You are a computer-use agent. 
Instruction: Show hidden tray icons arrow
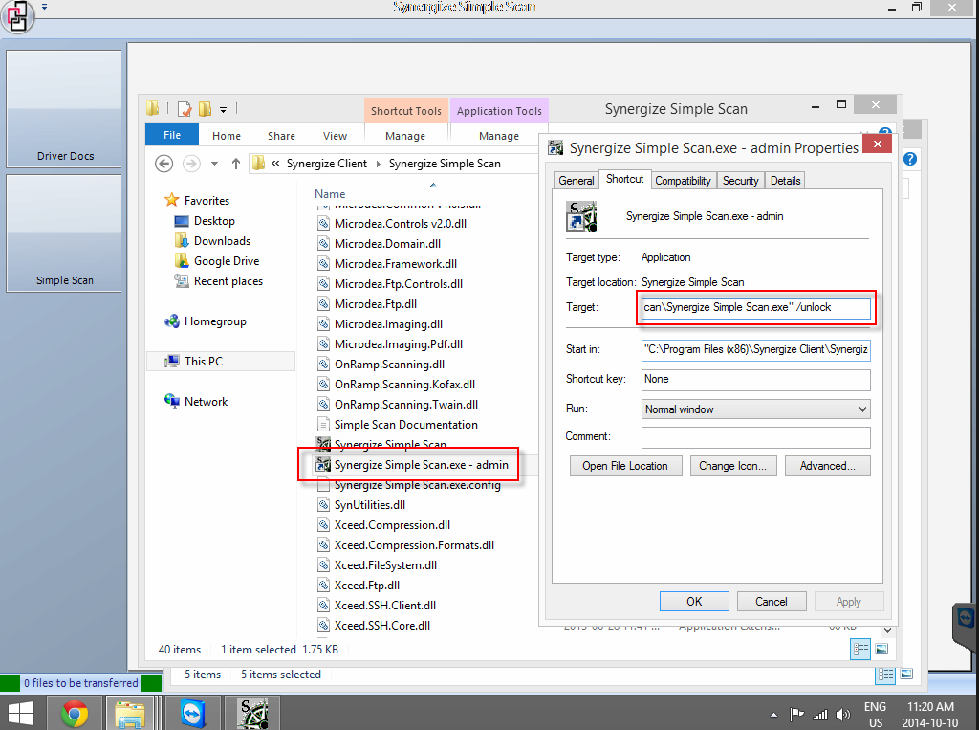773,715
